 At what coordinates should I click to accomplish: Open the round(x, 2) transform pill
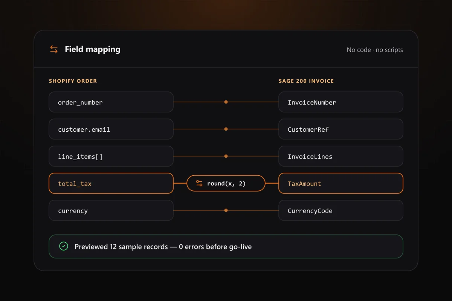point(226,184)
